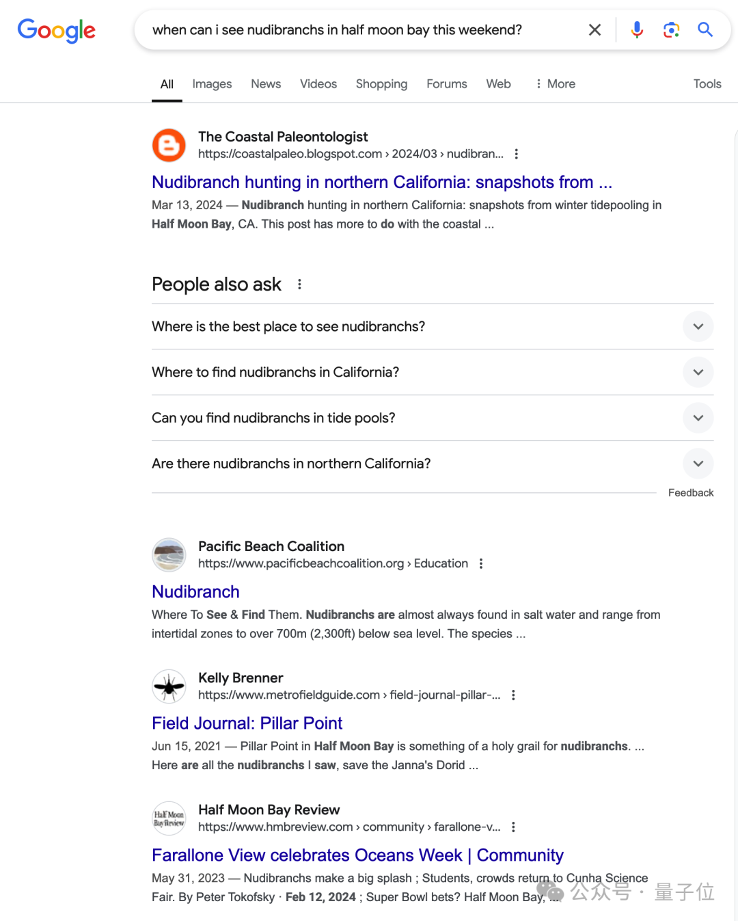Switch to the Videos tab
Screen dimensions: 738x921
click(318, 84)
